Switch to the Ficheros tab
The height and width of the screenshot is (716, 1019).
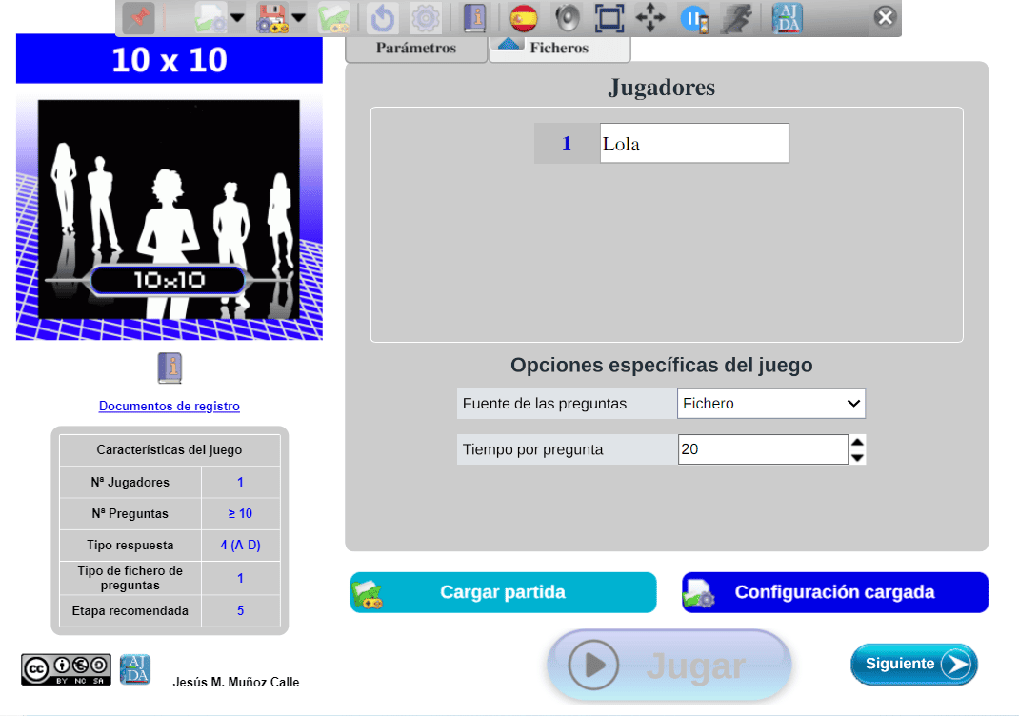[x=559, y=48]
